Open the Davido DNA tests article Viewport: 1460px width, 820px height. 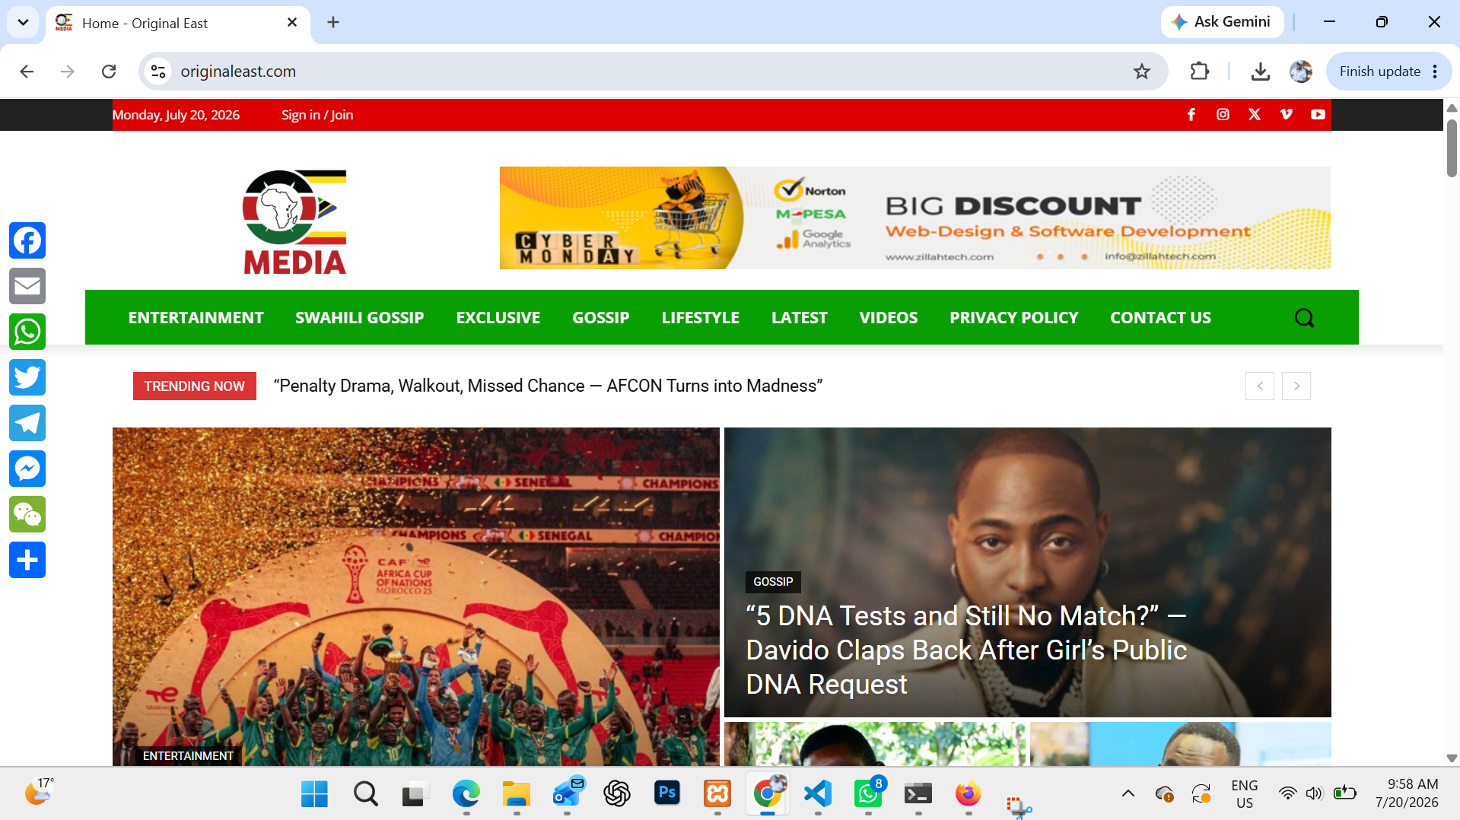tap(966, 650)
